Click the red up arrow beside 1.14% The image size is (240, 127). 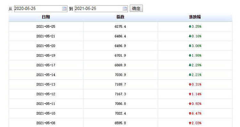click(190, 94)
